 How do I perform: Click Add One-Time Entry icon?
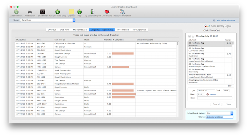point(57,12)
